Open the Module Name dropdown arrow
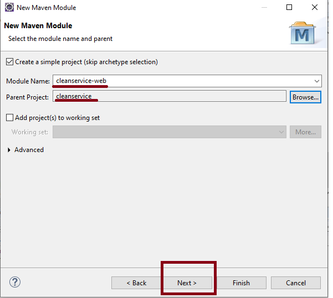333x298 pixels. (316, 81)
